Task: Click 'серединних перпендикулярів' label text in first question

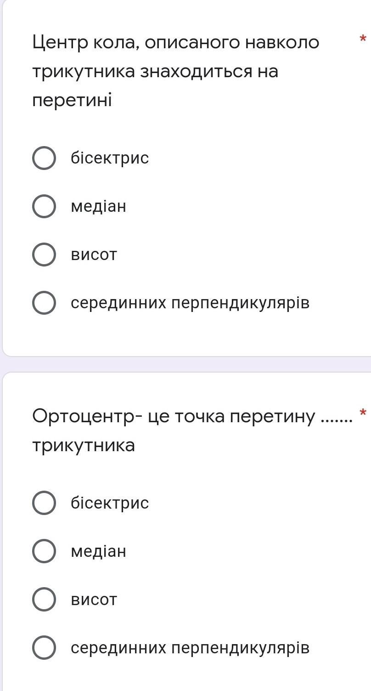Action: [190, 303]
